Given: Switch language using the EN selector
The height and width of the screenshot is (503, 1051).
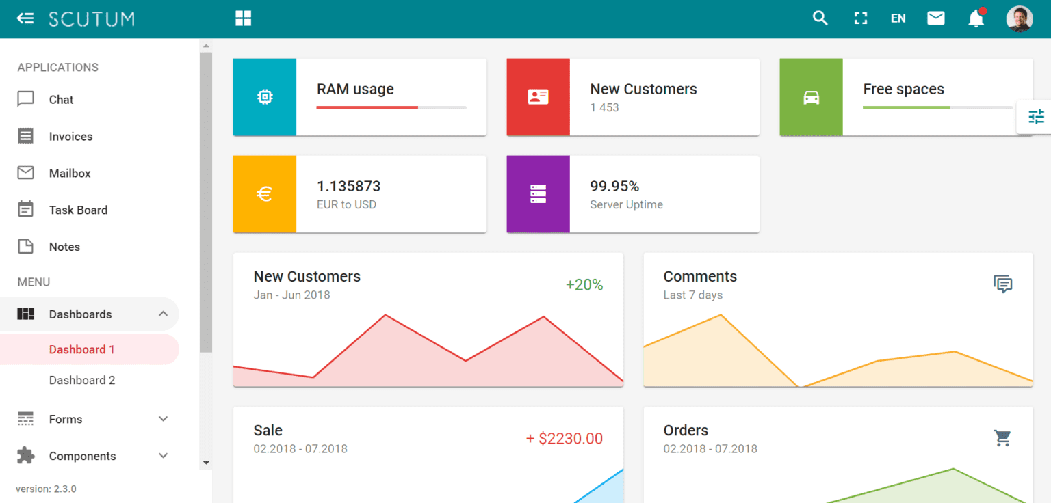Looking at the screenshot, I should (x=898, y=18).
